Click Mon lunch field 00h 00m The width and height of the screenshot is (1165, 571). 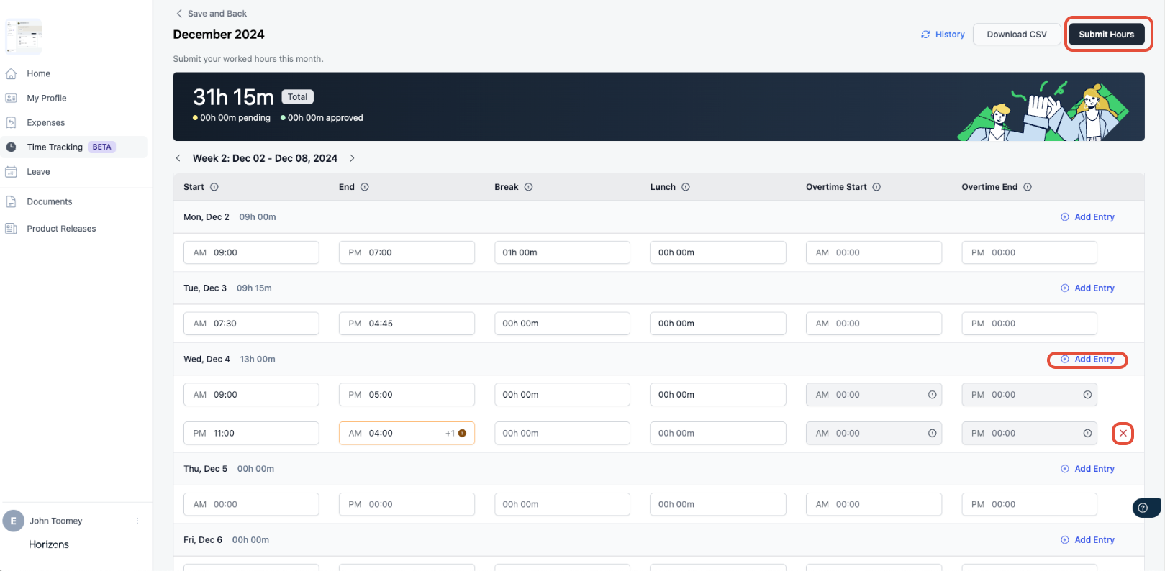[x=718, y=252]
